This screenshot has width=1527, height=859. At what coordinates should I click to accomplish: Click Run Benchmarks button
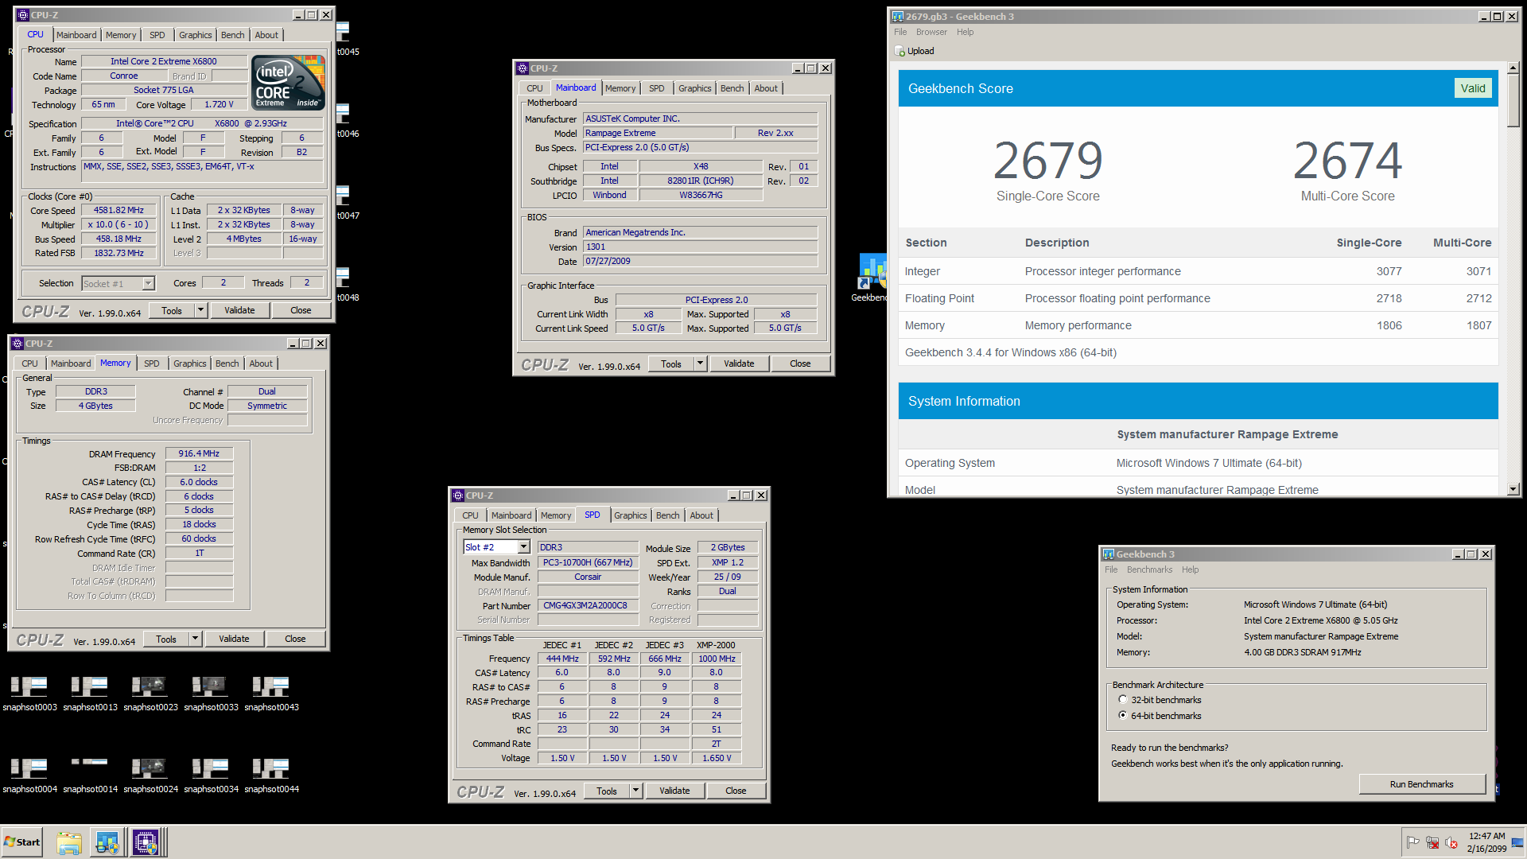(x=1421, y=784)
